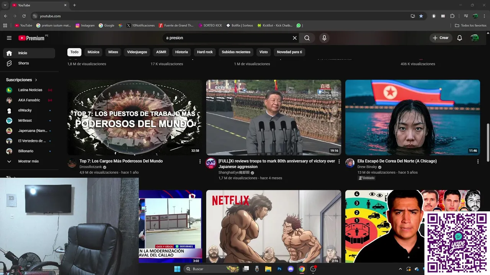
Task: Open Shorts in the sidebar
Action: point(29,63)
